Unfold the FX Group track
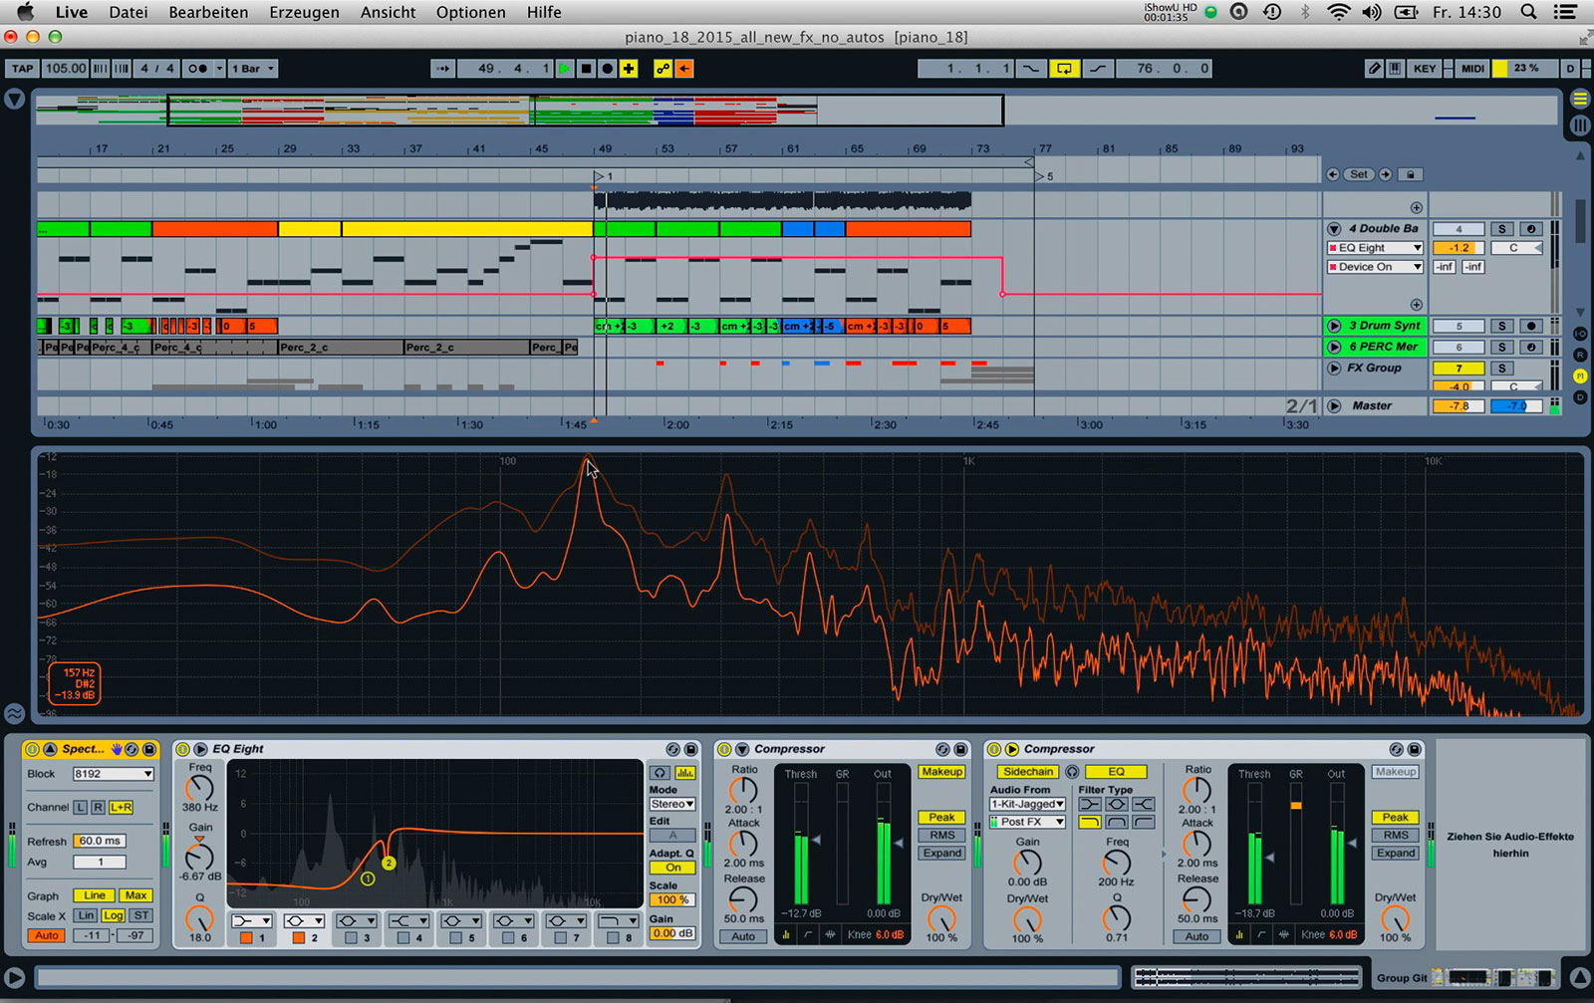1594x1003 pixels. pos(1334,368)
